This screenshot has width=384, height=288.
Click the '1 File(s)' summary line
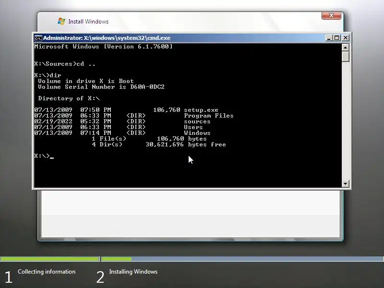point(149,139)
